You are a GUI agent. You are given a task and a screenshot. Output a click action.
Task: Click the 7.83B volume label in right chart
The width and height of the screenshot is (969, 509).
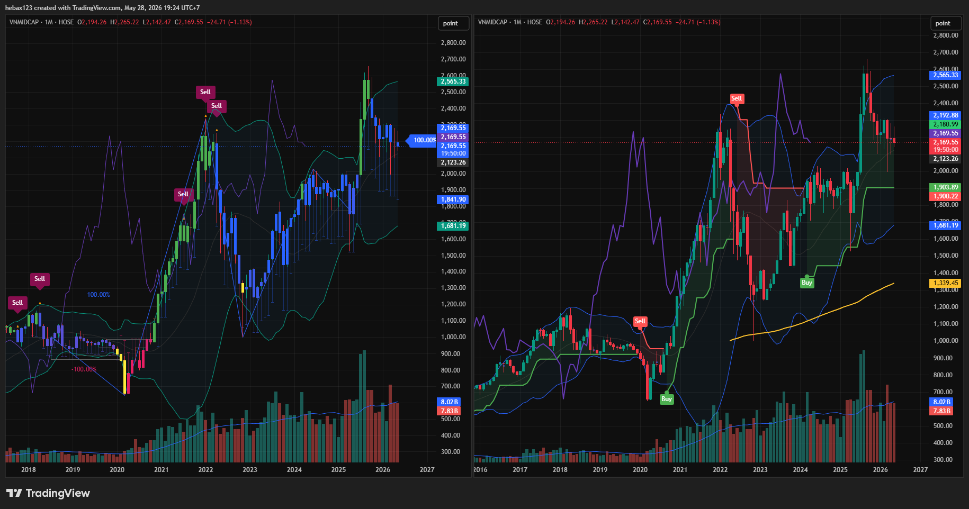tap(941, 411)
